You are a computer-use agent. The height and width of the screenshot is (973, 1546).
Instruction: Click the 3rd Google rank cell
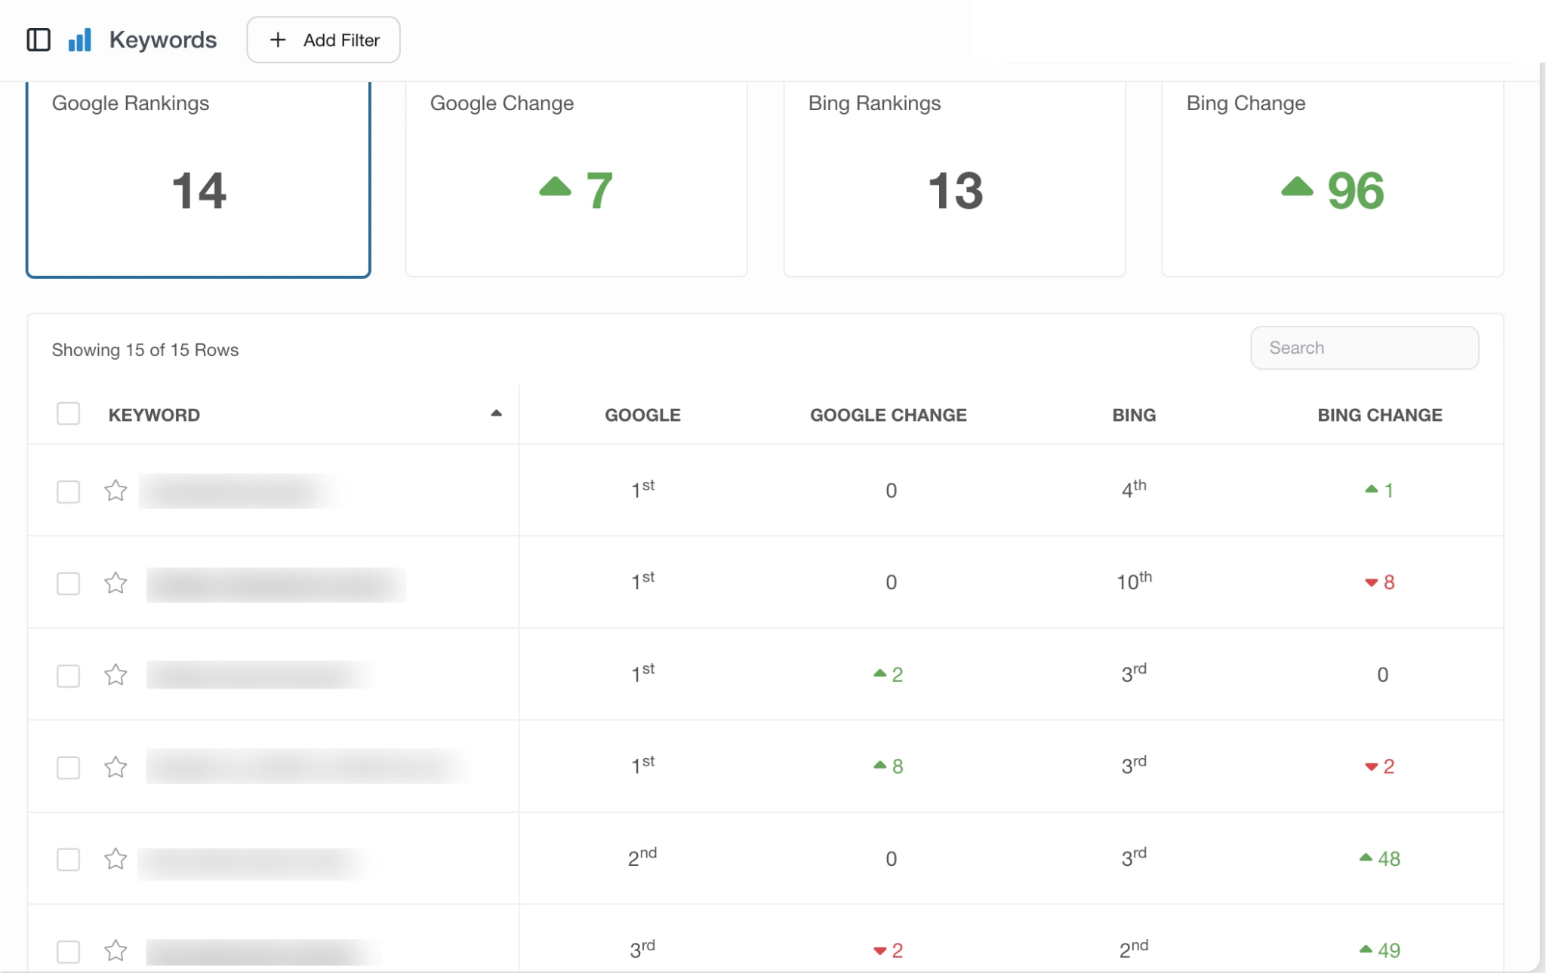pos(642,950)
